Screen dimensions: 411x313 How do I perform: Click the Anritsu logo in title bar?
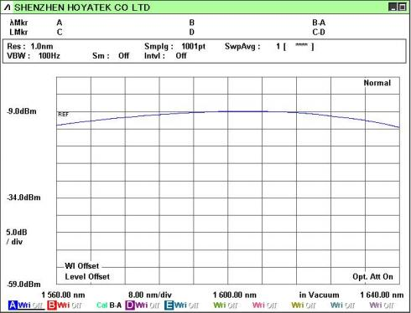8,8
